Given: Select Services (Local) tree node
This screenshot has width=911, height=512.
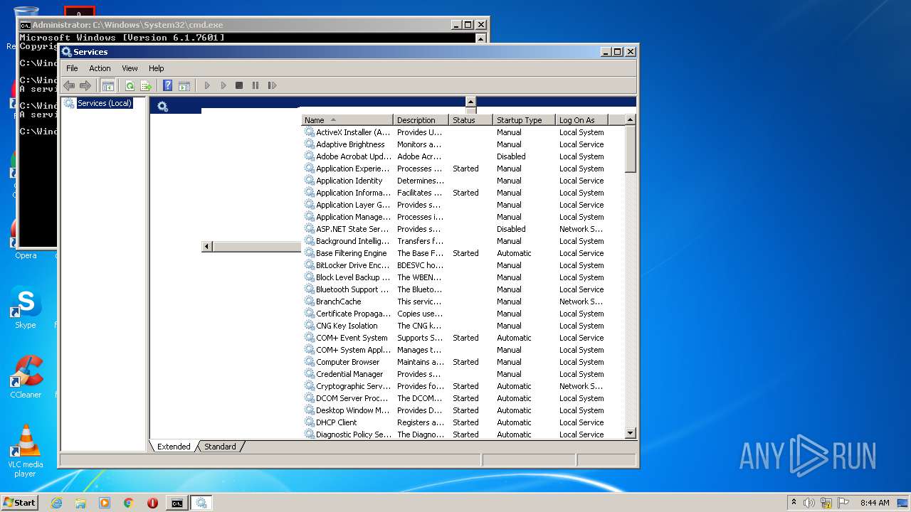Looking at the screenshot, I should 105,103.
